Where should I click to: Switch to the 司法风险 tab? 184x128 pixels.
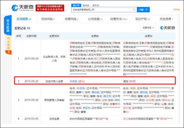(48, 19)
